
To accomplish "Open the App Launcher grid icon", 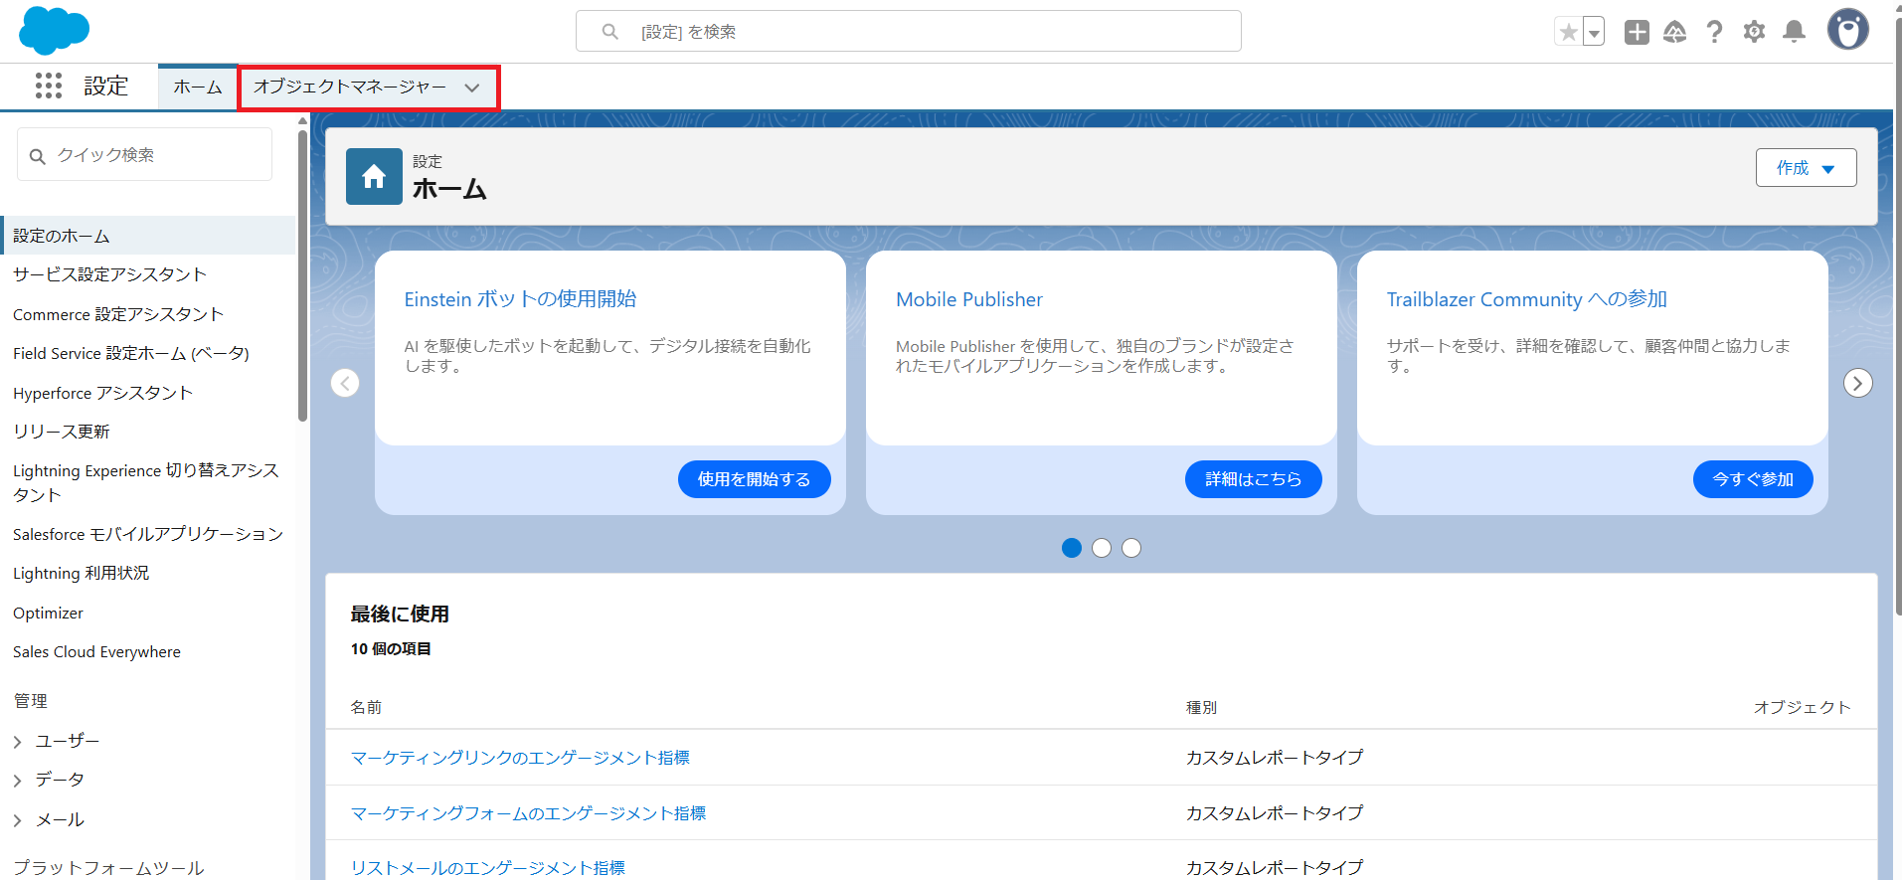I will (x=49, y=86).
